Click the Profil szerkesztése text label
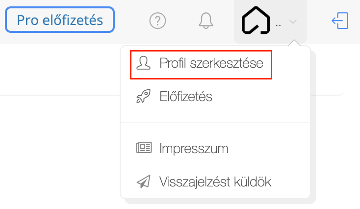 click(x=211, y=63)
